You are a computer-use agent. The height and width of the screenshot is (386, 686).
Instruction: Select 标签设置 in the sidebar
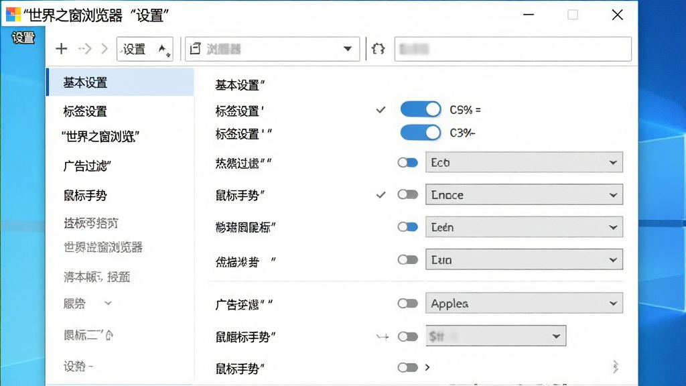tap(85, 111)
